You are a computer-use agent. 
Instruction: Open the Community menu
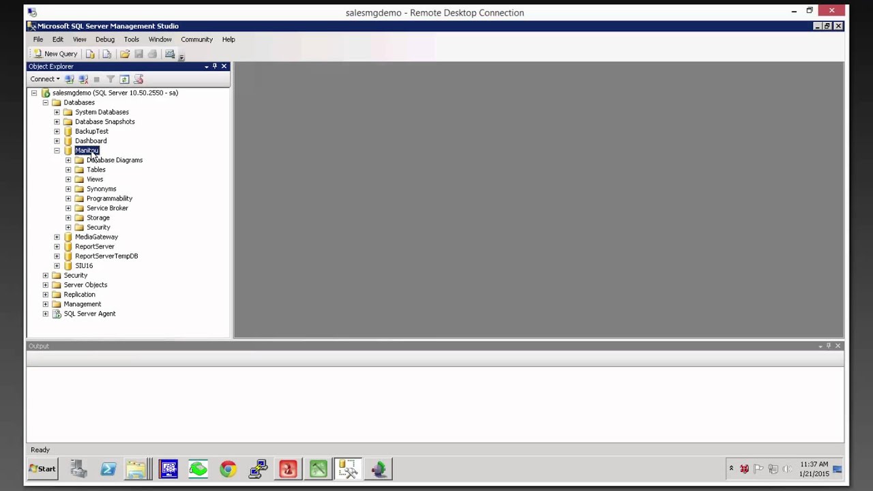coord(197,40)
